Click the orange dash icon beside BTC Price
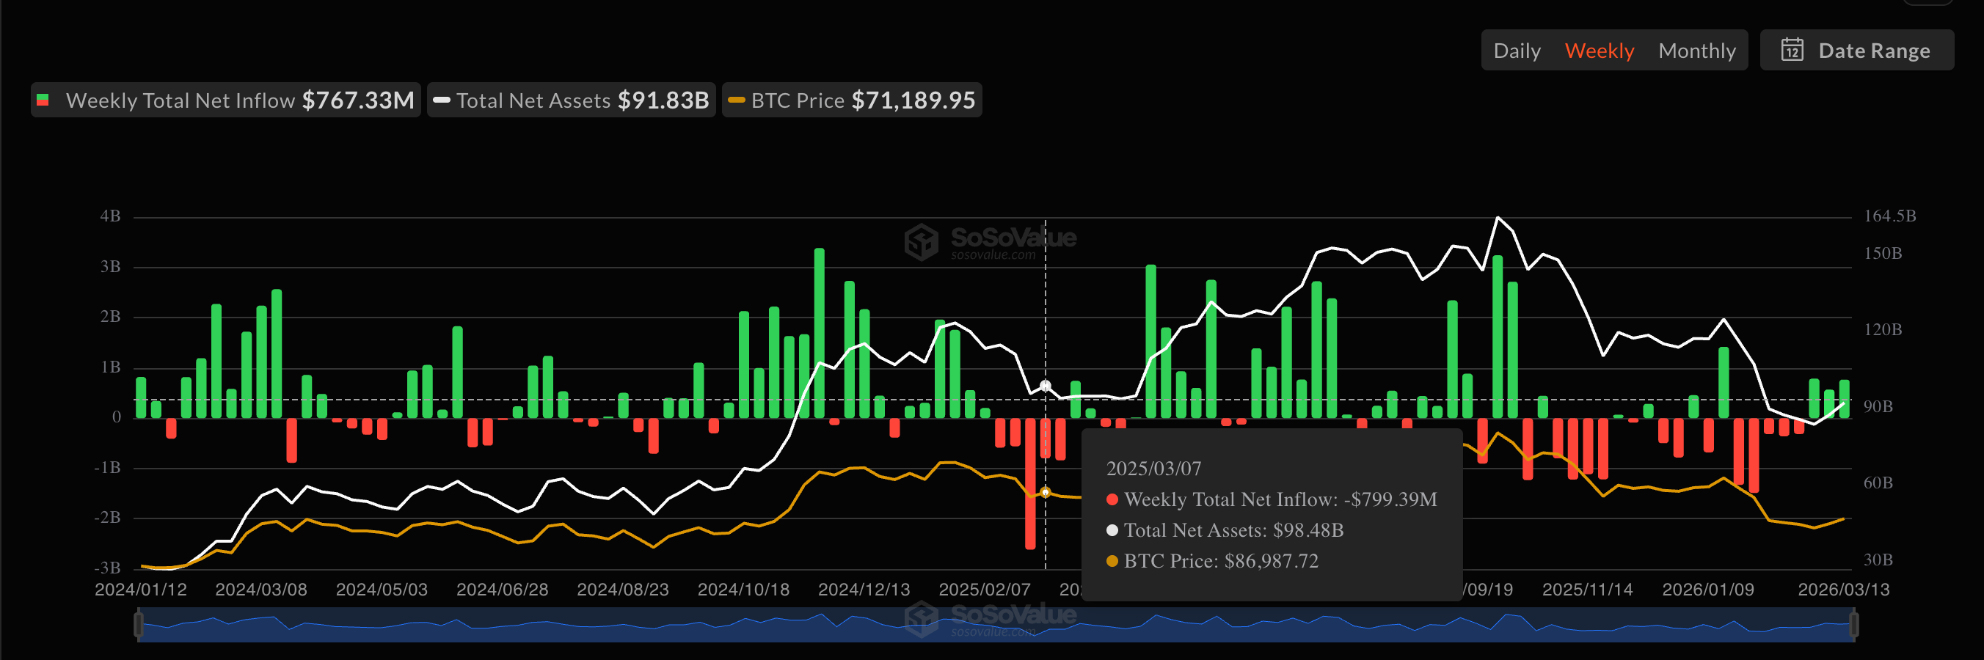The image size is (1984, 660). [x=737, y=100]
